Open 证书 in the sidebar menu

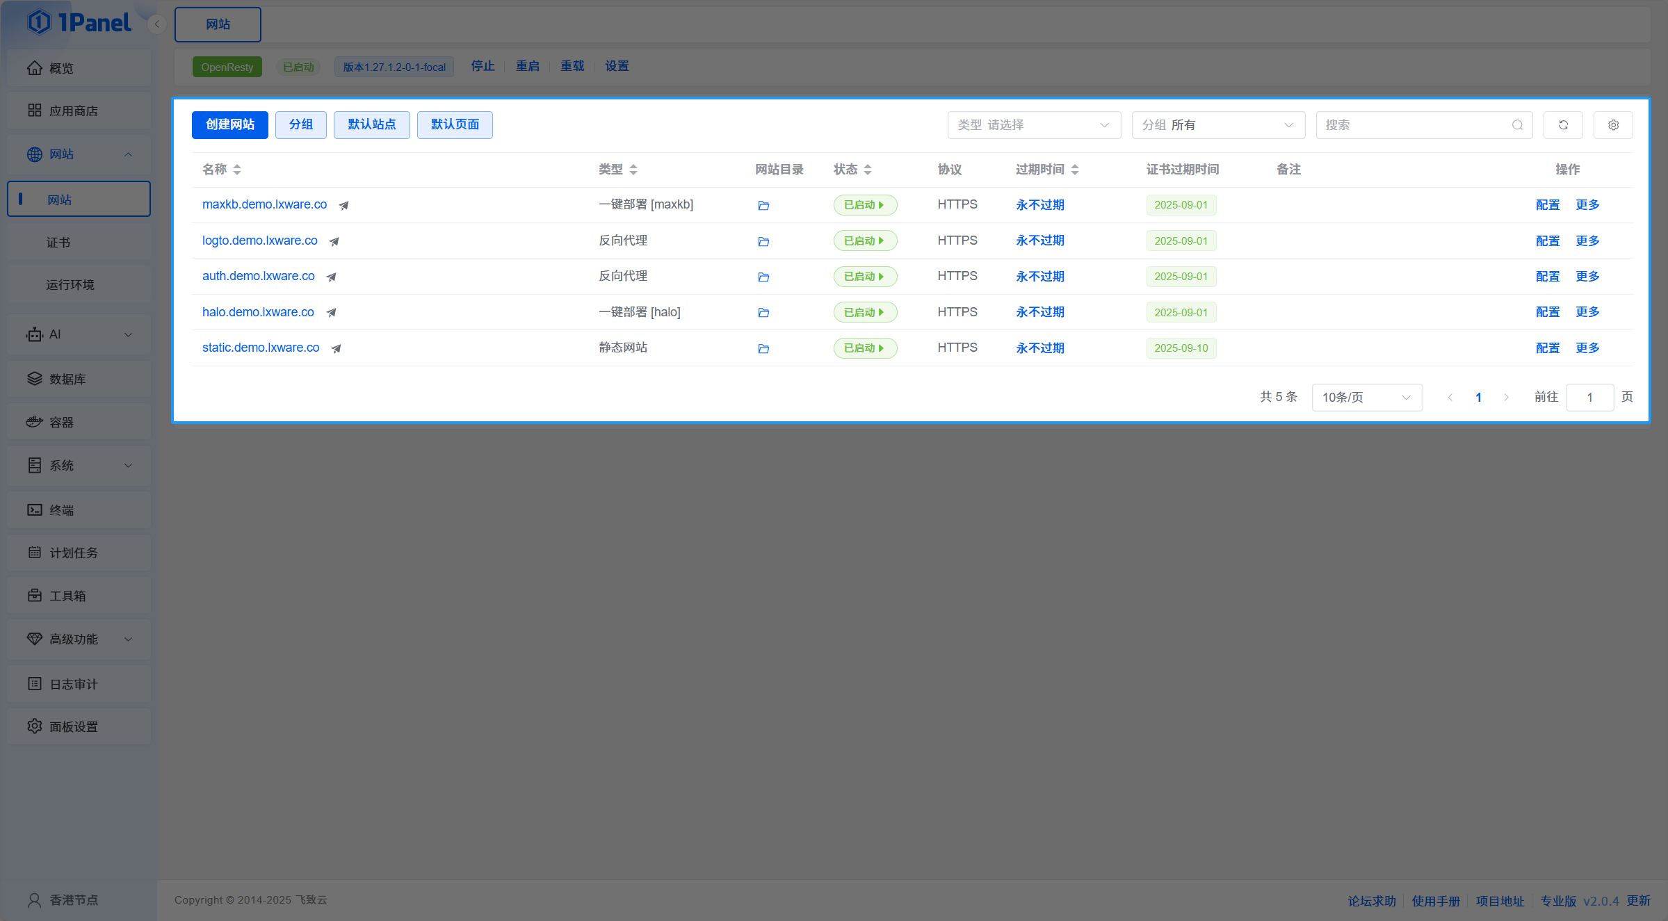coord(58,243)
